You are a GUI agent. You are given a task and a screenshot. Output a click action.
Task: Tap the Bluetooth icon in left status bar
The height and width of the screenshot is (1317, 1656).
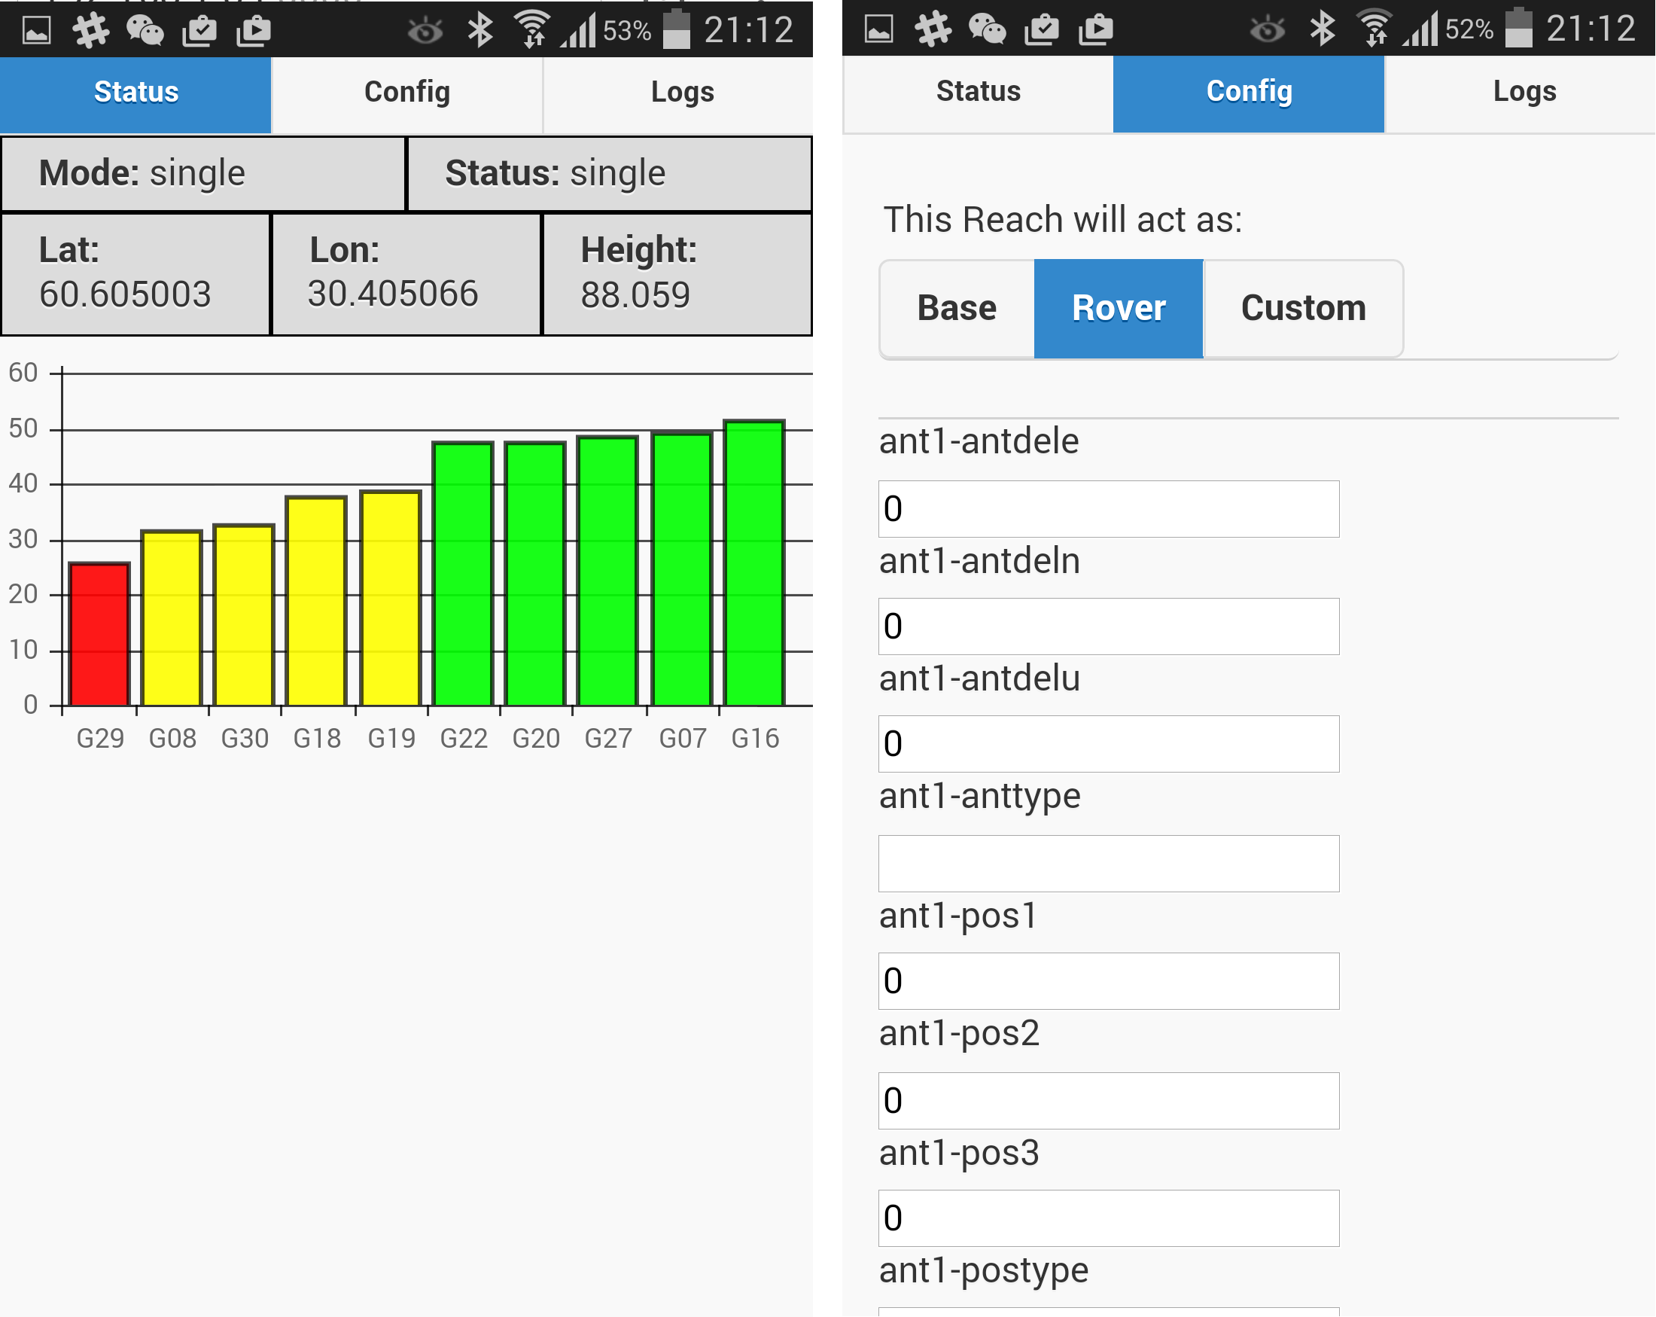(x=480, y=30)
